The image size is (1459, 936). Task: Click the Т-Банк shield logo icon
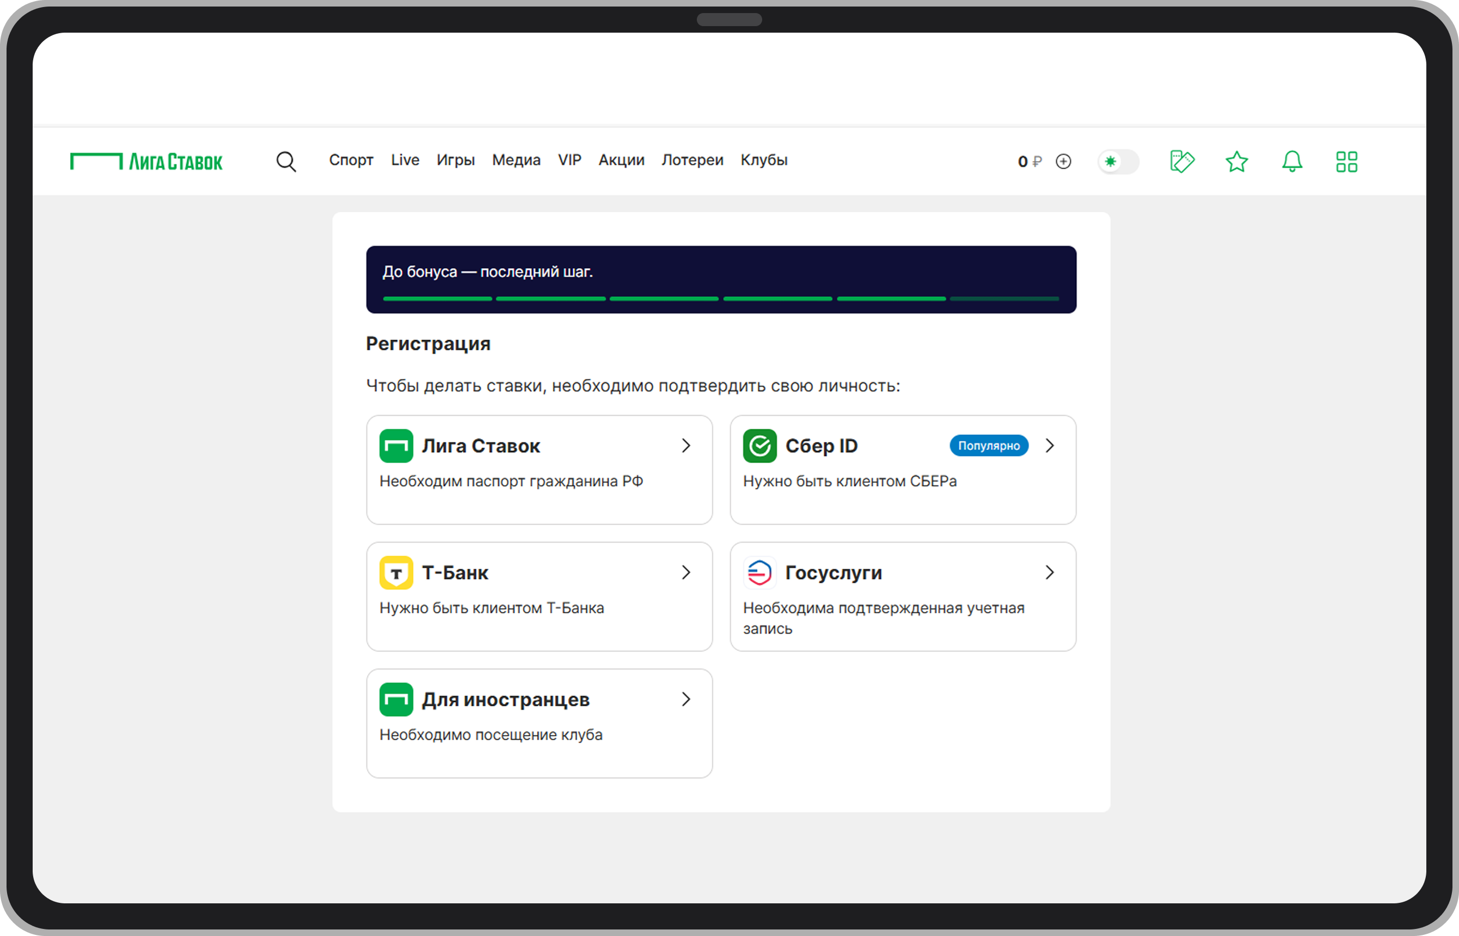[396, 572]
